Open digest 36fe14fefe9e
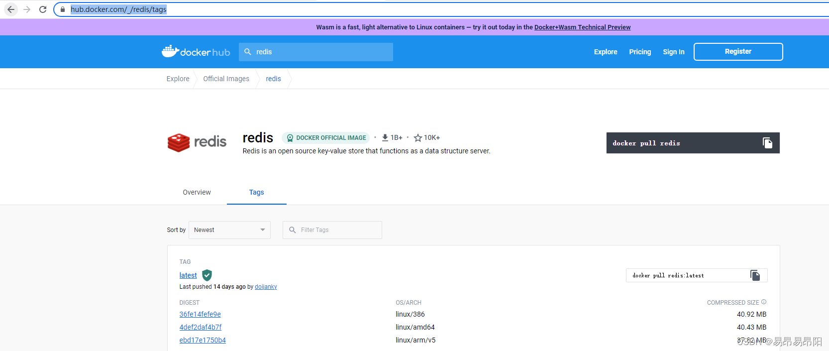The image size is (829, 351). point(200,314)
